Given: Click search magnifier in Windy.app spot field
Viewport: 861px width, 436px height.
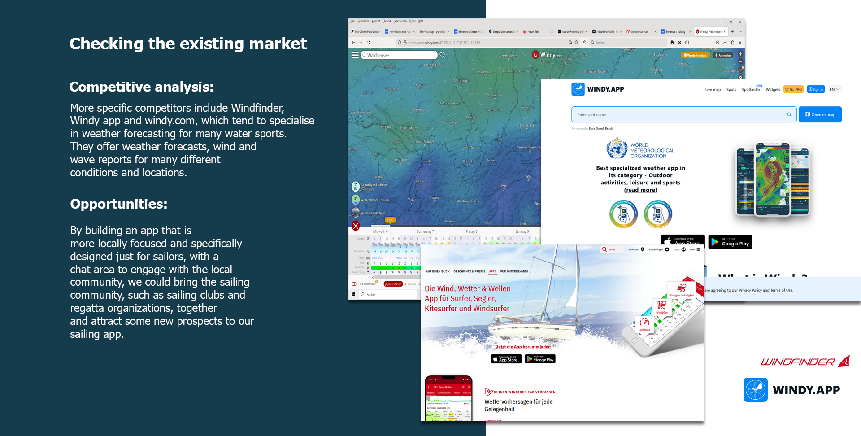Looking at the screenshot, I should pos(789,115).
